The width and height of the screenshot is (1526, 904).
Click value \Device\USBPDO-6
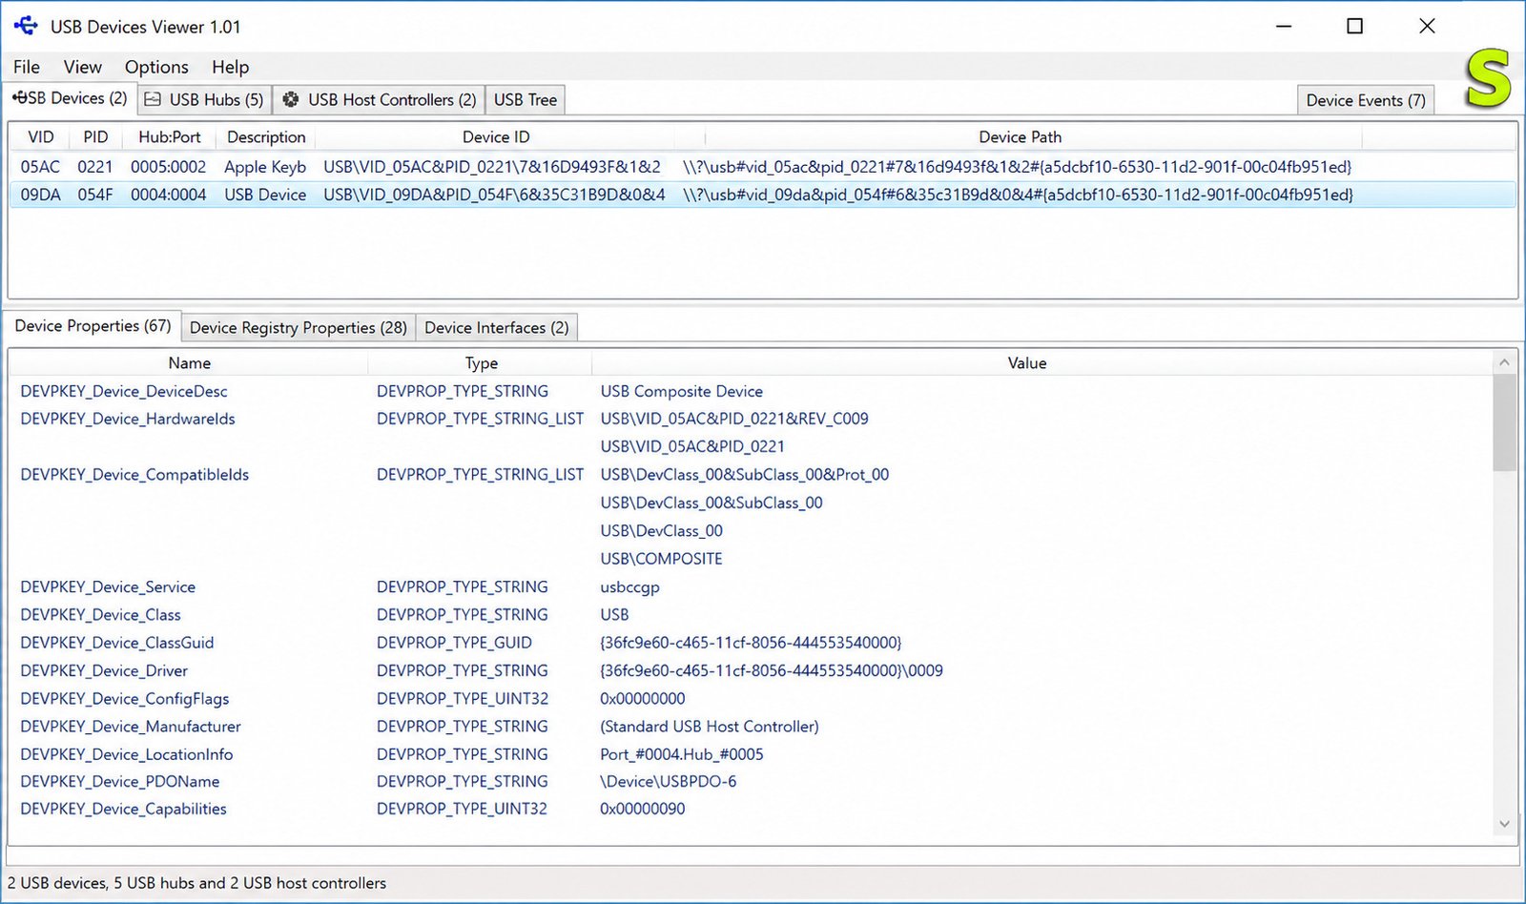point(668,782)
